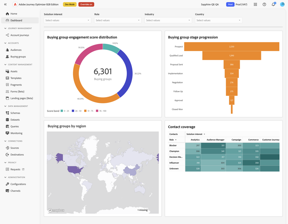Open the Solution interest filter dropdown
This screenshot has height=224, width=288.
[67, 20]
